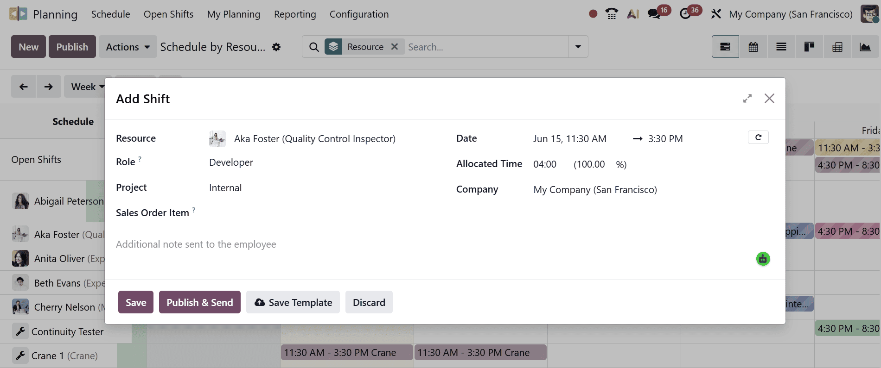Click the Sales Order Item help question mark

tap(194, 210)
